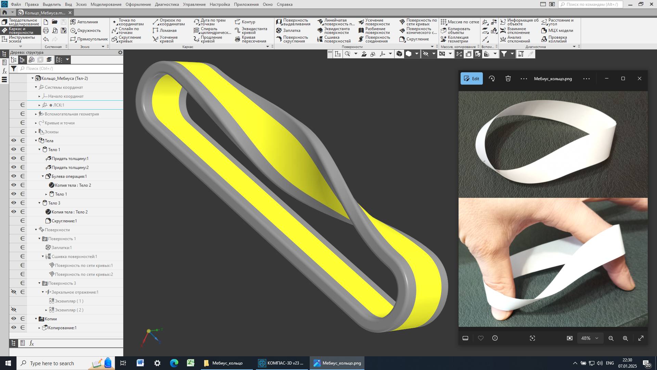Screen dimensions: 657x370
Task: Expand Диагностика ribbon group arrow
Action: tap(574, 47)
